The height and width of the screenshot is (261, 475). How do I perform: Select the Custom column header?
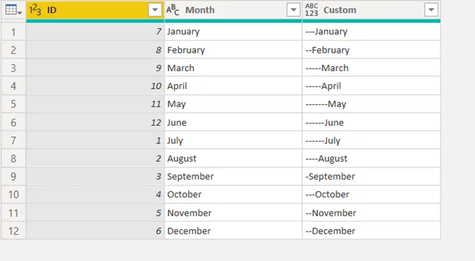coord(371,10)
